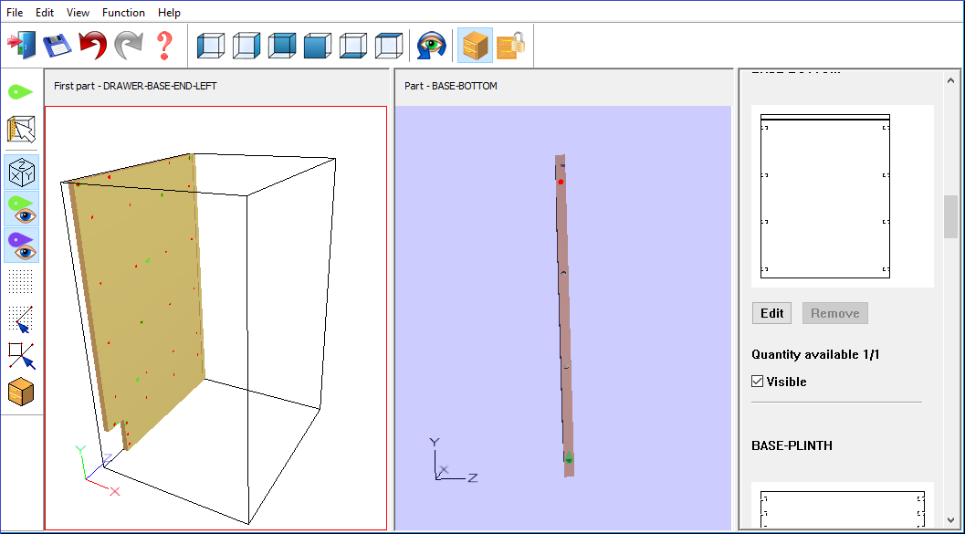Viewport: 965px width, 534px height.
Task: Open the Edit menu
Action: (x=45, y=12)
